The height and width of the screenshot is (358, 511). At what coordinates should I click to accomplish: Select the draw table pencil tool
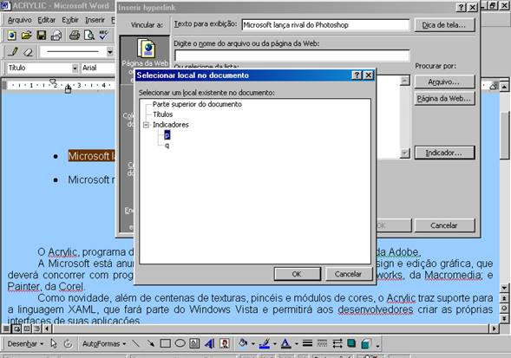pyautogui.click(x=13, y=51)
